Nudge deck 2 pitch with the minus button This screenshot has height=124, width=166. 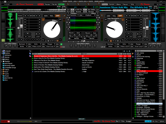coord(145,40)
